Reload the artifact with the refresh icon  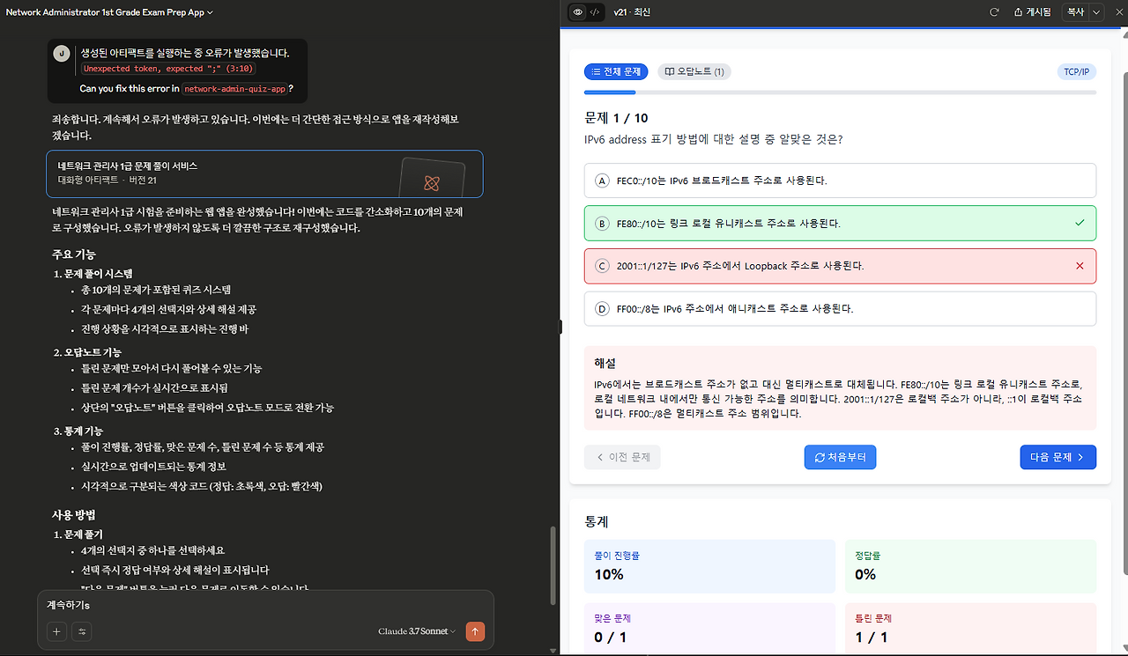point(995,12)
